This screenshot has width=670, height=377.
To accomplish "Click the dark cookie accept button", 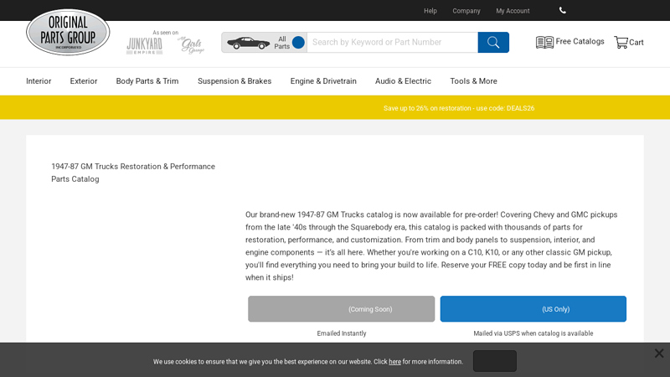I will [x=494, y=361].
